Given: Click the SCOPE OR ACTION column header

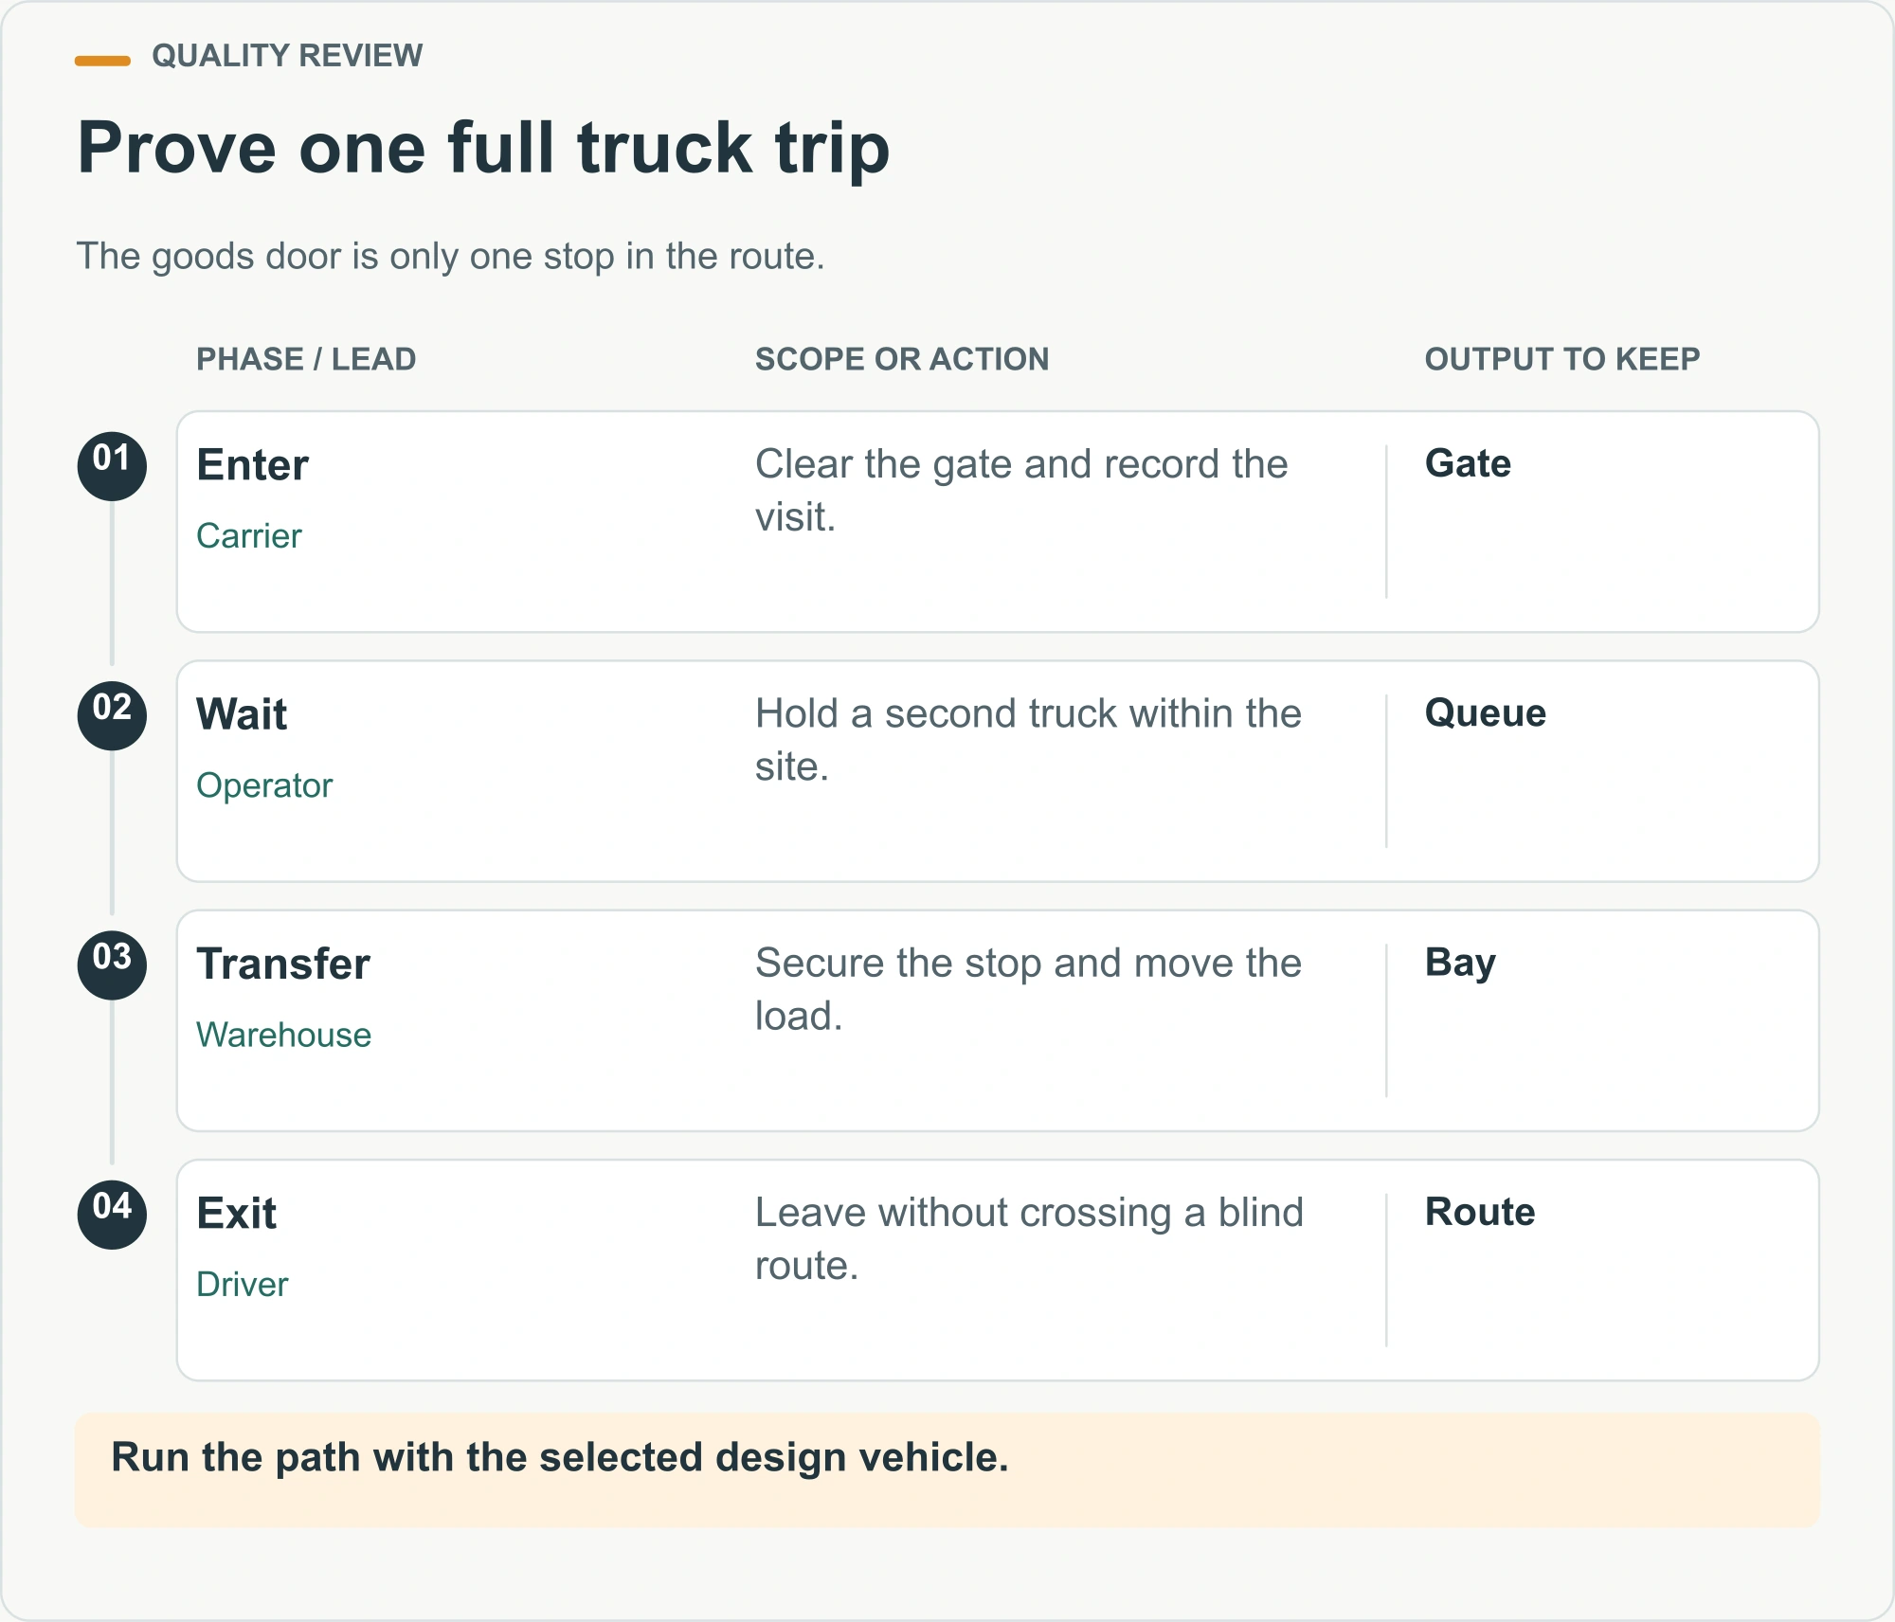Looking at the screenshot, I should tap(901, 359).
